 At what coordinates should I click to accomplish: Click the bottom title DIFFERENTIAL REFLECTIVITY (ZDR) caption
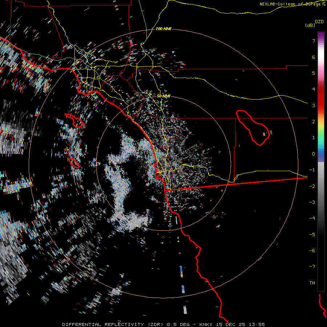(163, 324)
